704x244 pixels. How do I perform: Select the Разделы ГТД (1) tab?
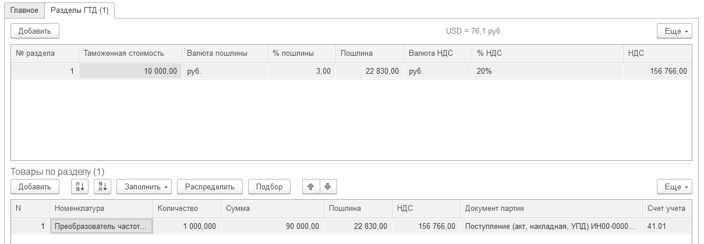pos(79,10)
